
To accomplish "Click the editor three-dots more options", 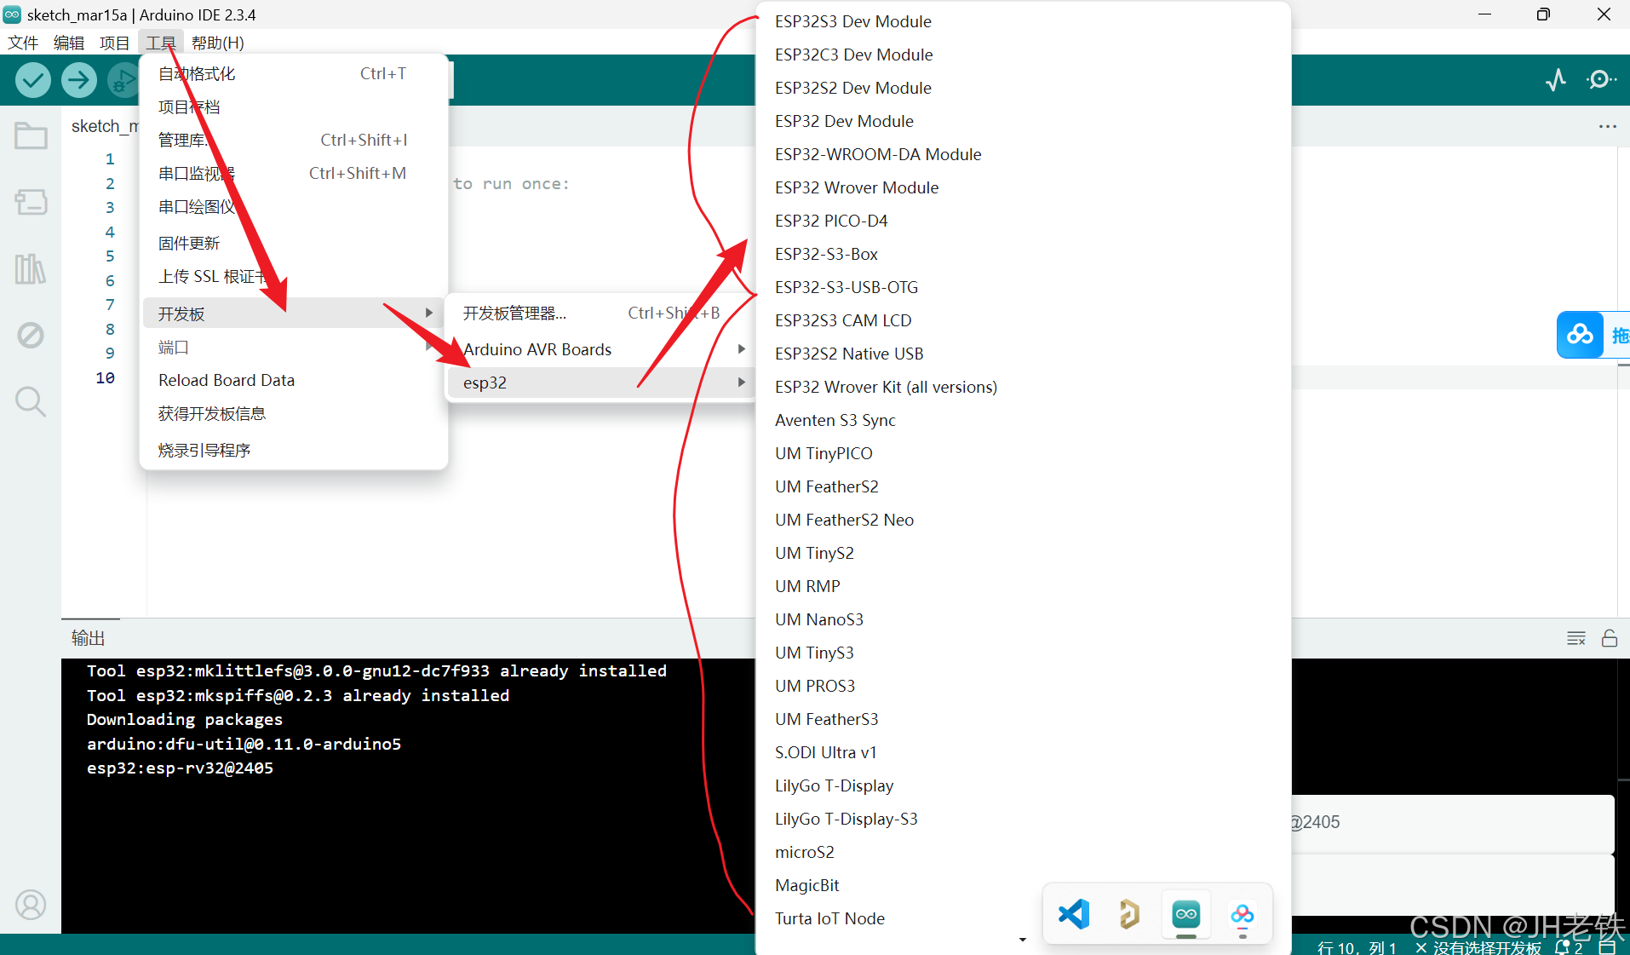I will 1608,126.
